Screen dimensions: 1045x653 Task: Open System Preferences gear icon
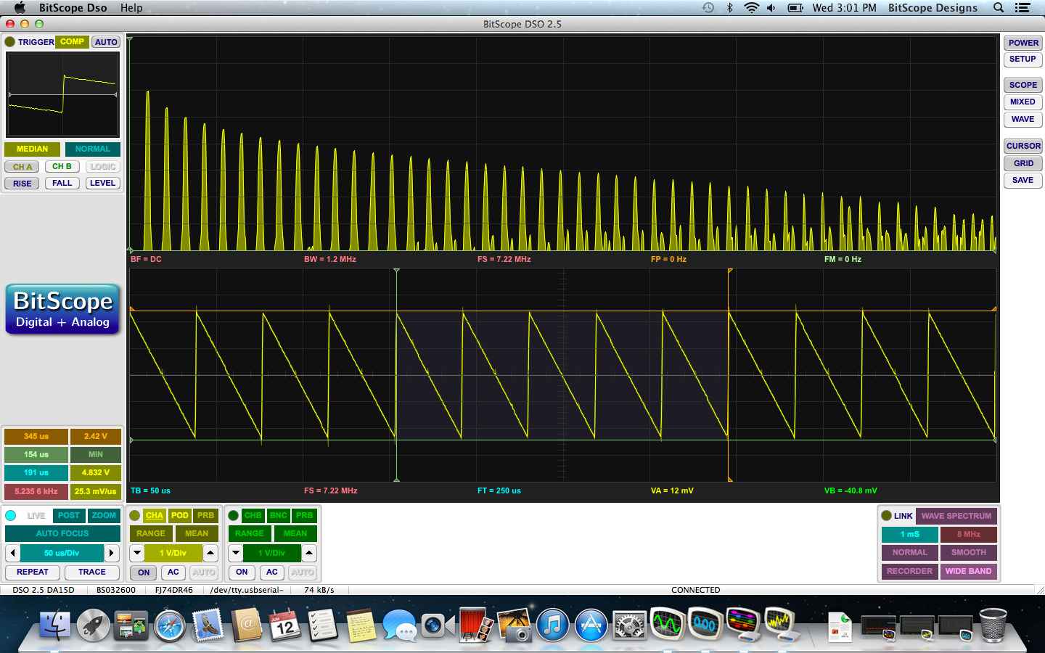pos(629,625)
